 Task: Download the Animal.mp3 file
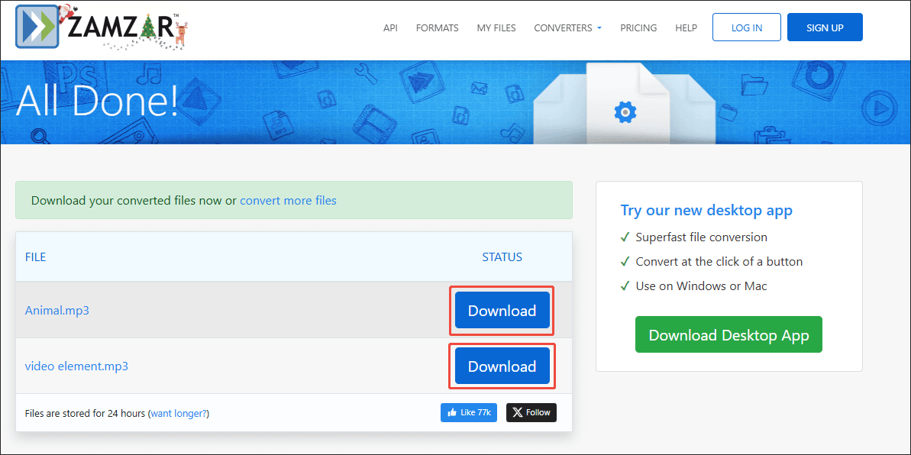click(x=502, y=311)
